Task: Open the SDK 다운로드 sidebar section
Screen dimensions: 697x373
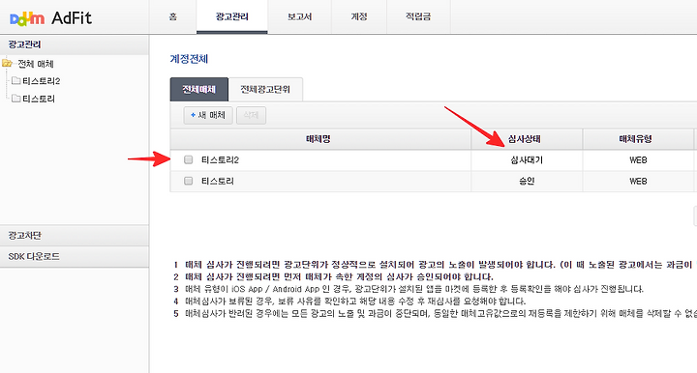Action: [75, 256]
